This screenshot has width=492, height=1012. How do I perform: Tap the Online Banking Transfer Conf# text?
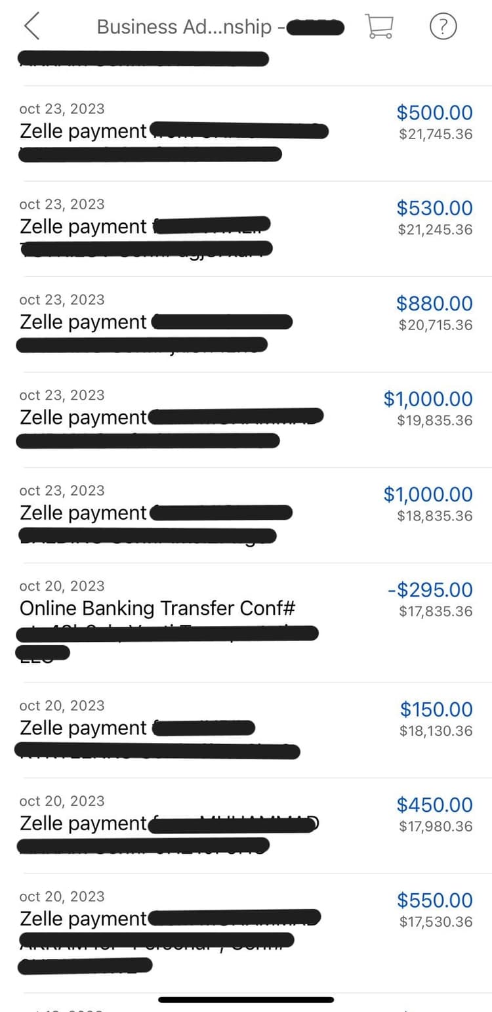(x=157, y=608)
